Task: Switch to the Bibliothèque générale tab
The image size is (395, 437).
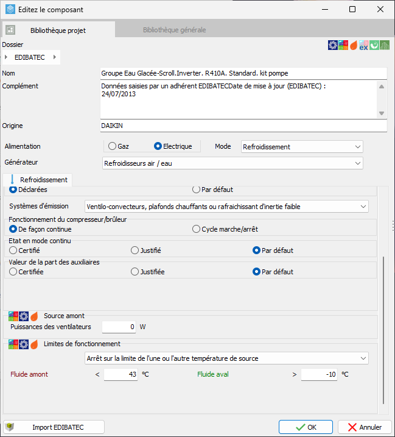Action: tap(174, 30)
